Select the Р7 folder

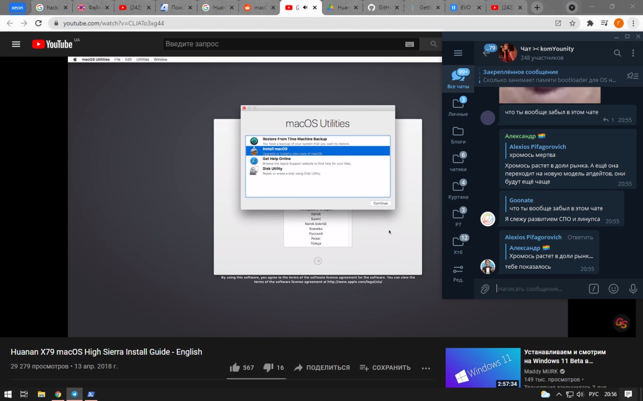(x=458, y=217)
